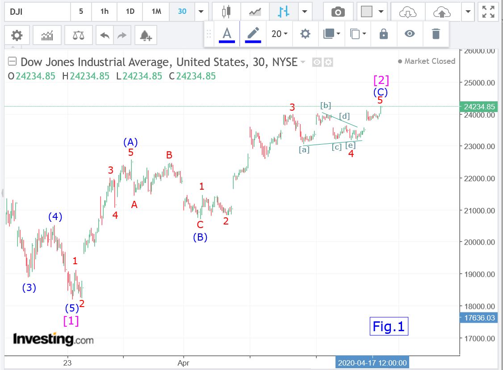
Task: Open chart settings gear
Action: pyautogui.click(x=17, y=35)
